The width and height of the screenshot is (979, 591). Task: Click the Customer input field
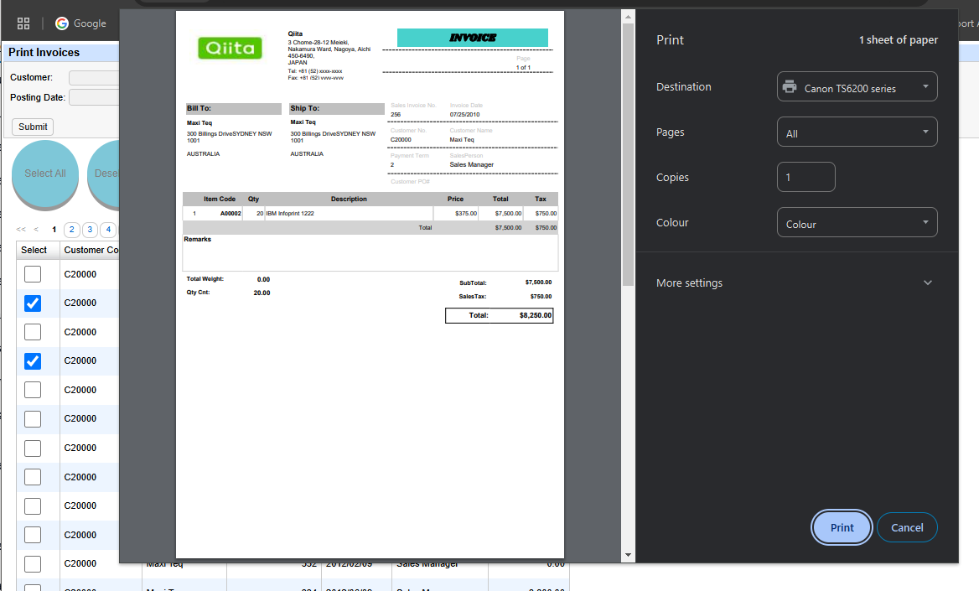tap(94, 77)
